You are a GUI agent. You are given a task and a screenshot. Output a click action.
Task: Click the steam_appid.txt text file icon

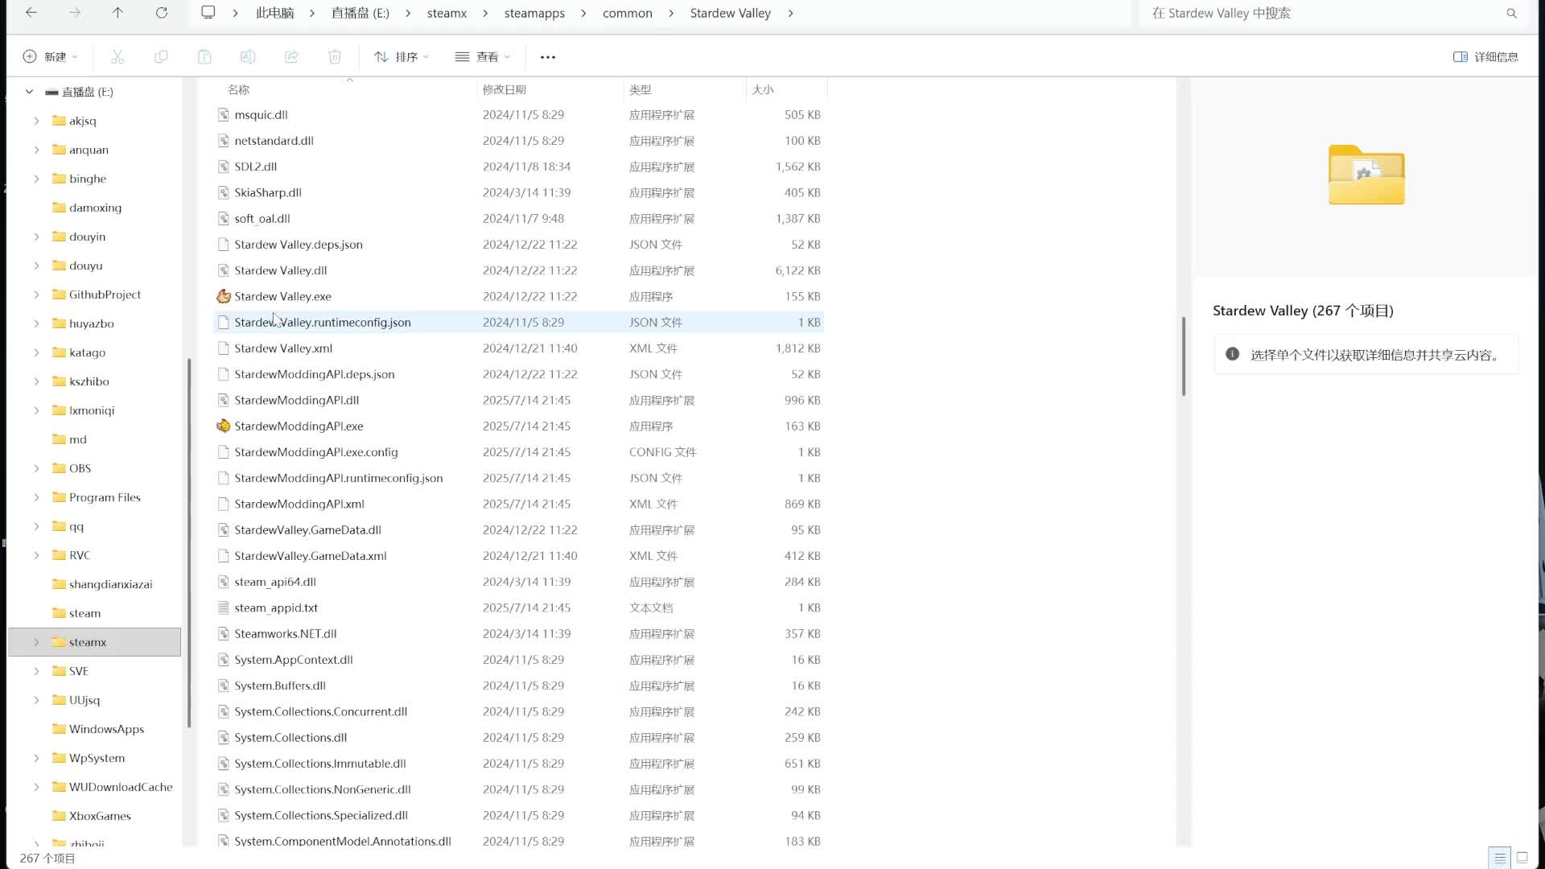[x=224, y=607]
